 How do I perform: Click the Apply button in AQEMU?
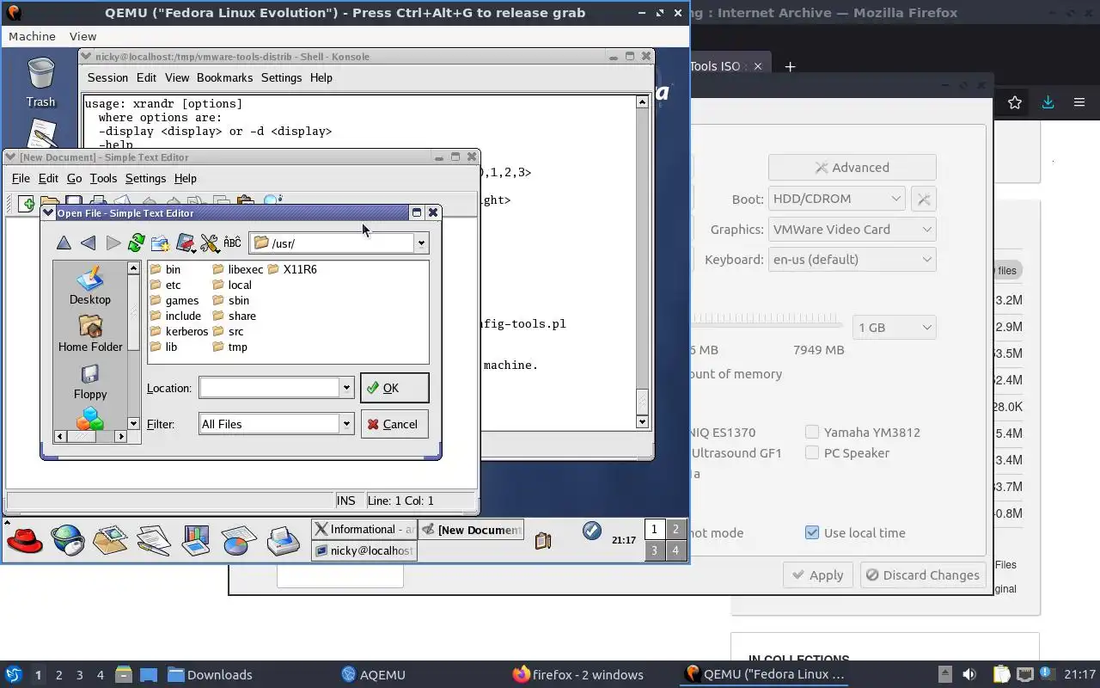[x=818, y=575]
